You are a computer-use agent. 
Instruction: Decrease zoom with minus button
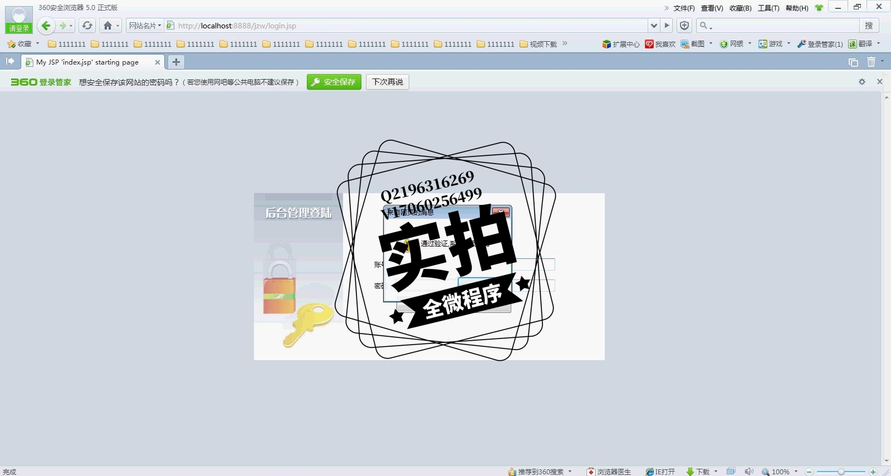coord(810,472)
